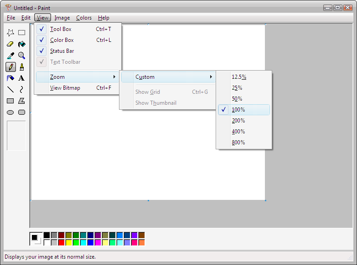The width and height of the screenshot is (357, 265).
Task: Choose the Brush tool
Action: (21, 67)
